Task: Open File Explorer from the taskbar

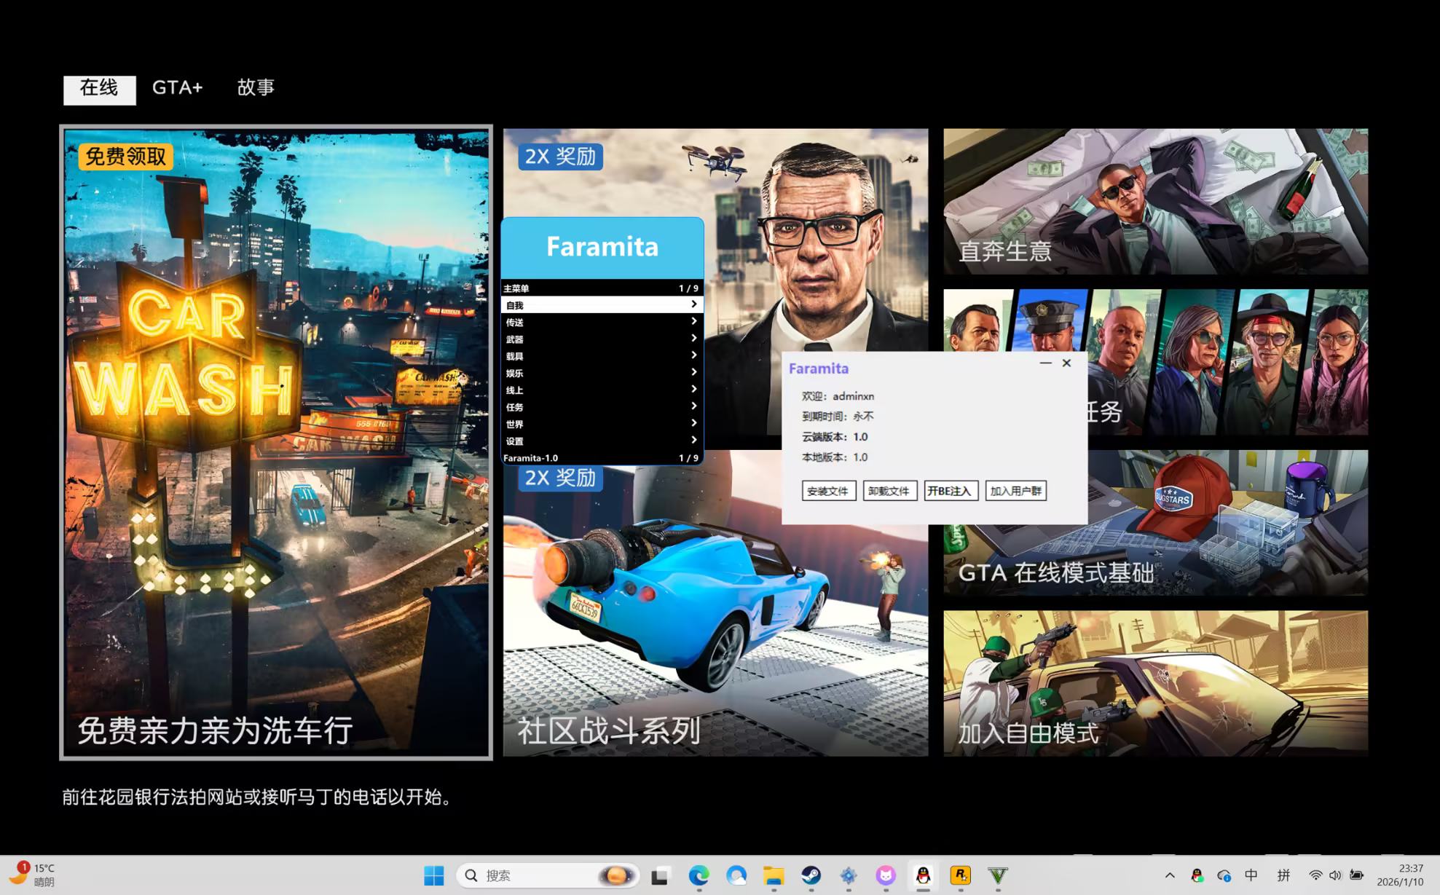Action: [x=774, y=875]
